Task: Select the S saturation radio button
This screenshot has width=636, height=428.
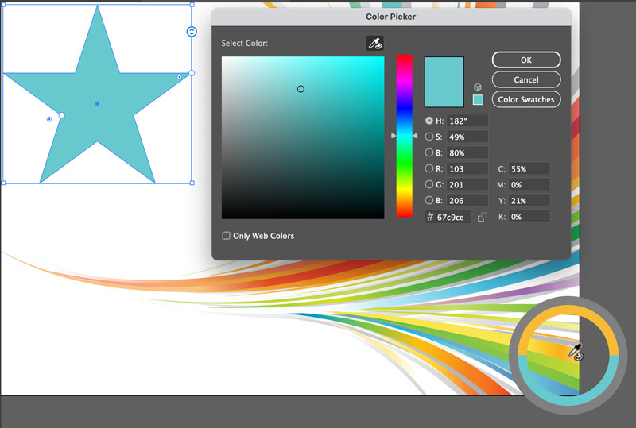Action: [x=429, y=137]
